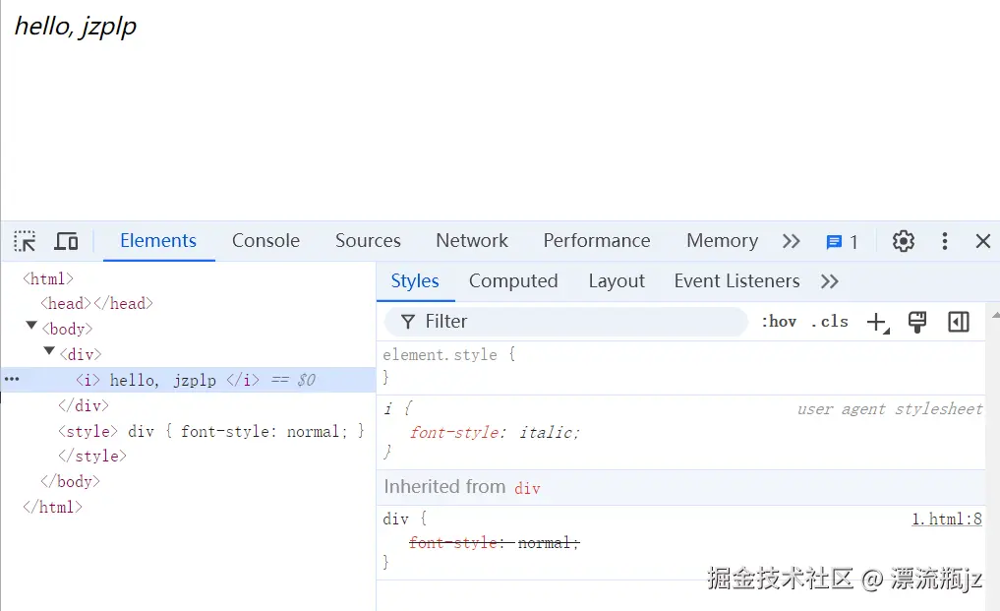This screenshot has width=1000, height=611.
Task: Open the 1.html:8 source link
Action: coord(946,519)
